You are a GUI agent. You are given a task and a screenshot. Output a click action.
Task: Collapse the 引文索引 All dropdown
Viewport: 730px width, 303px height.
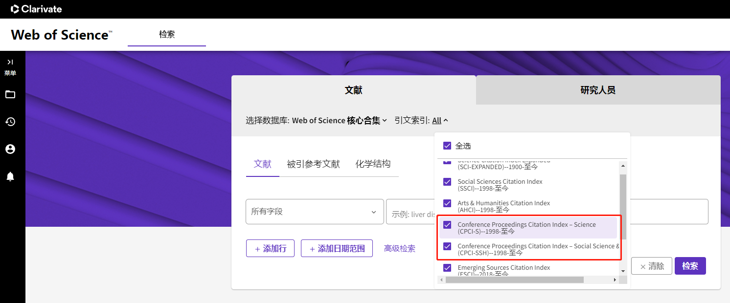point(440,120)
